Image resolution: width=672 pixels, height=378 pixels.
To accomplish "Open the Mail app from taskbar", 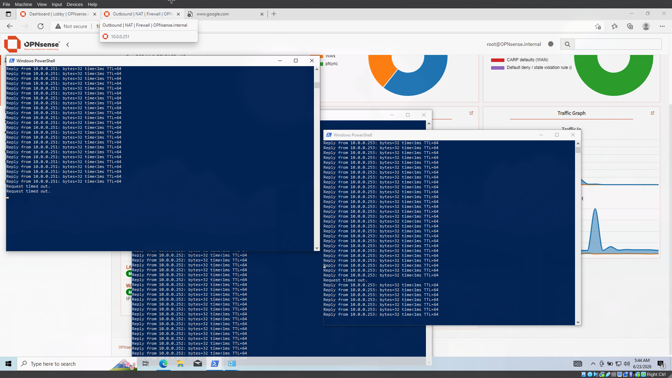I will pos(197,364).
